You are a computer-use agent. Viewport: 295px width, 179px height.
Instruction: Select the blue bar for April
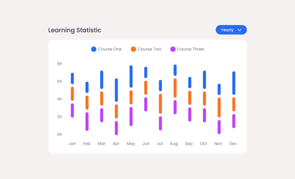[116, 90]
